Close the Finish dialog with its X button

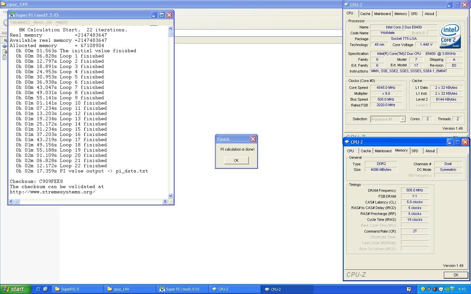253,139
